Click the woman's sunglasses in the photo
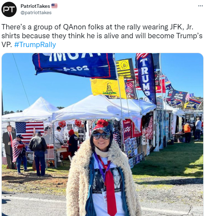This screenshot has height=216, width=205. click(x=101, y=135)
